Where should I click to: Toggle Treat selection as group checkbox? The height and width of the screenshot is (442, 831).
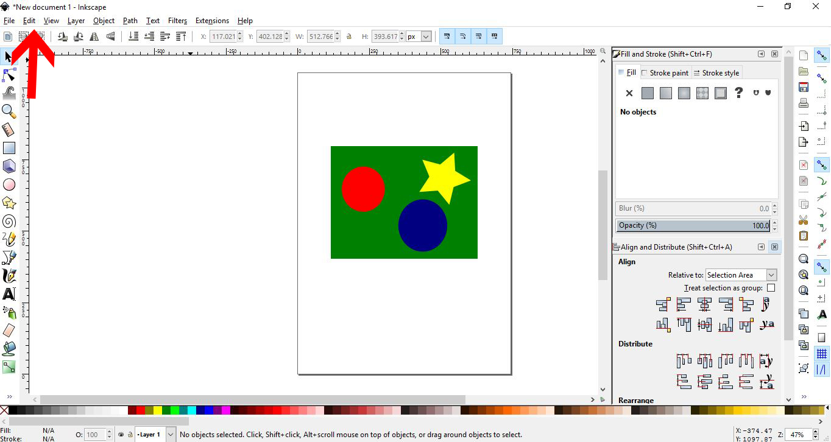771,288
